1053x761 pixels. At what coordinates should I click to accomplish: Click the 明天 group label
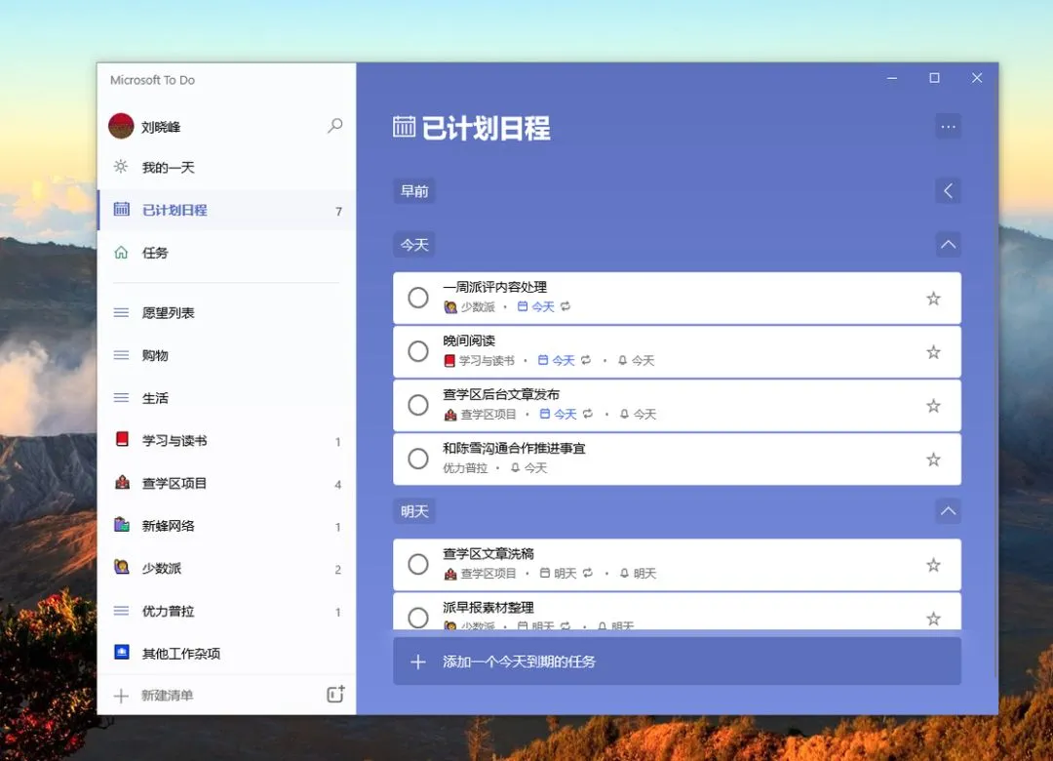click(414, 511)
